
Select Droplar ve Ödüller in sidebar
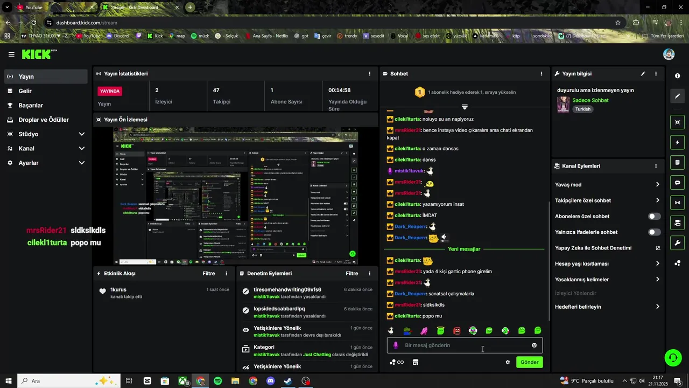click(x=46, y=120)
